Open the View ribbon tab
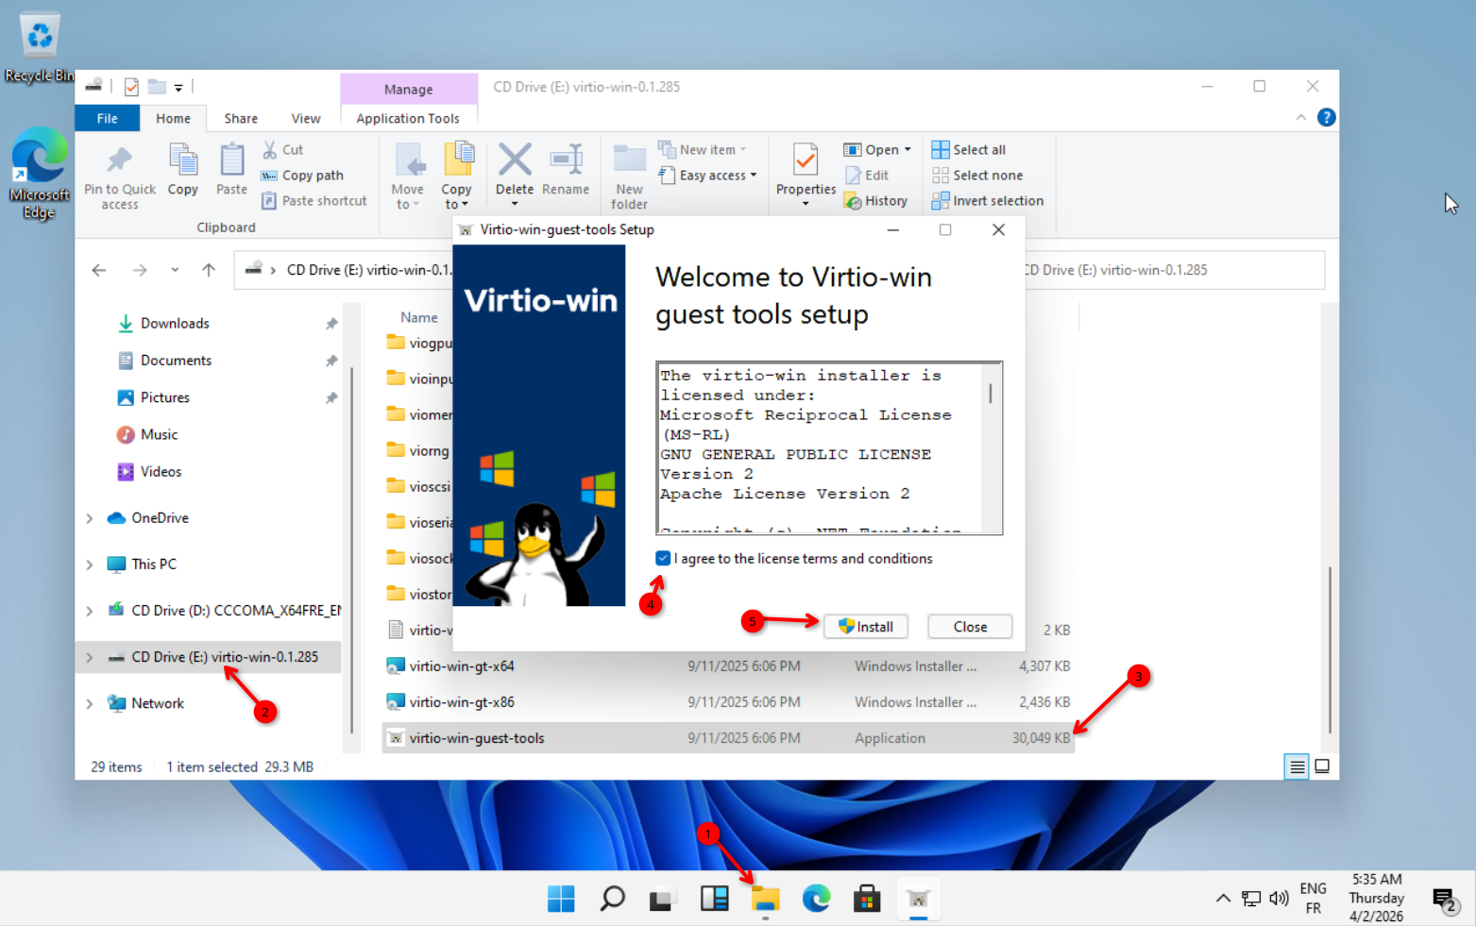The width and height of the screenshot is (1476, 926). [305, 119]
